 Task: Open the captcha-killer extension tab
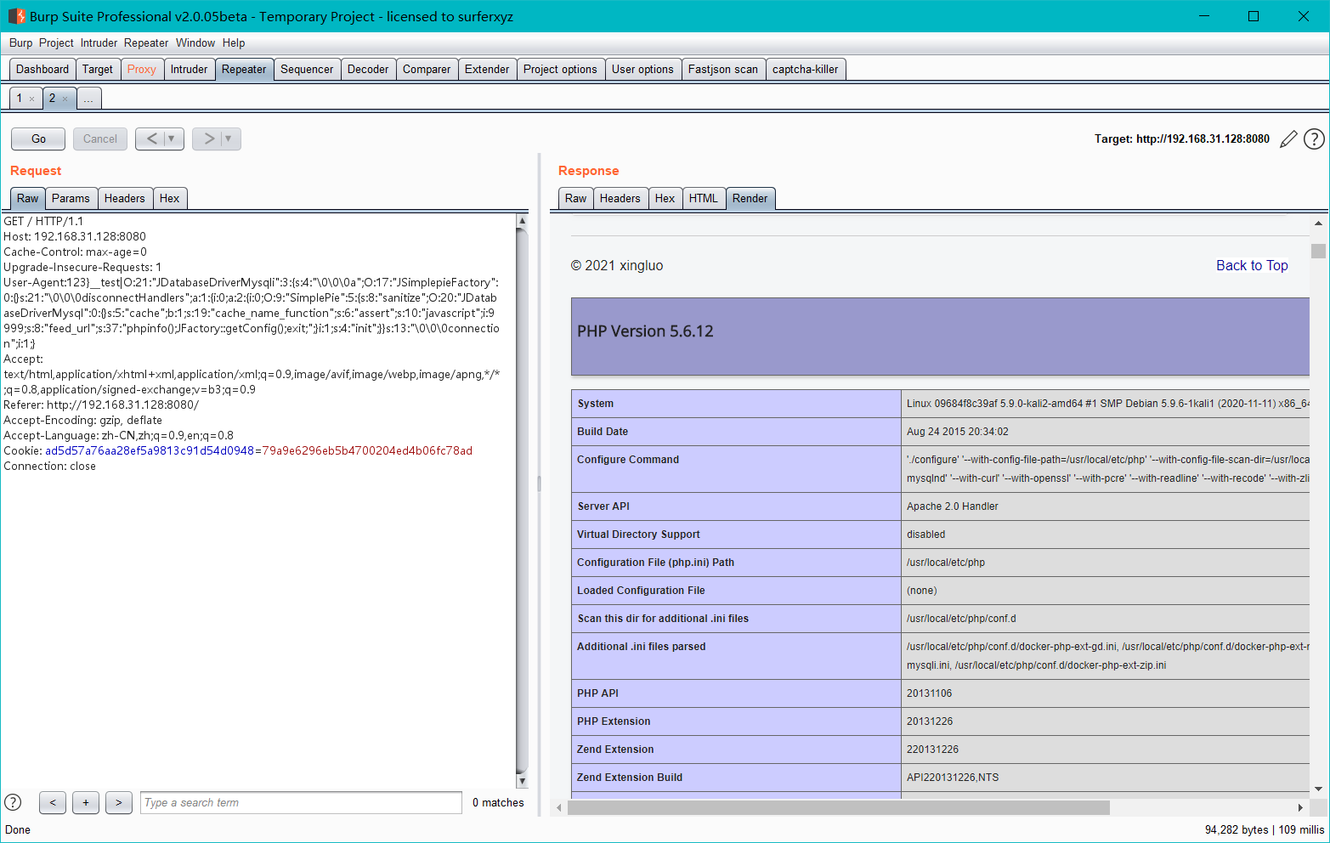pyautogui.click(x=806, y=69)
